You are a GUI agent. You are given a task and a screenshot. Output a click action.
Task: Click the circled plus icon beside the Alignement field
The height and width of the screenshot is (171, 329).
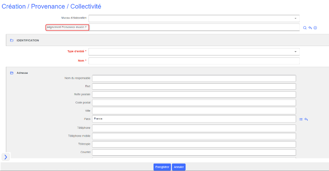point(315,28)
